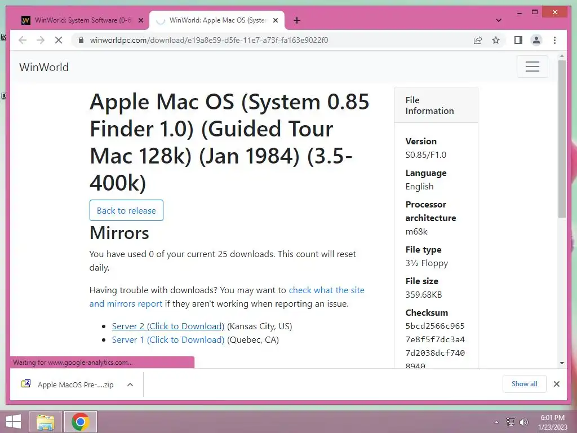Click the scrollbar up arrow

coord(562,56)
